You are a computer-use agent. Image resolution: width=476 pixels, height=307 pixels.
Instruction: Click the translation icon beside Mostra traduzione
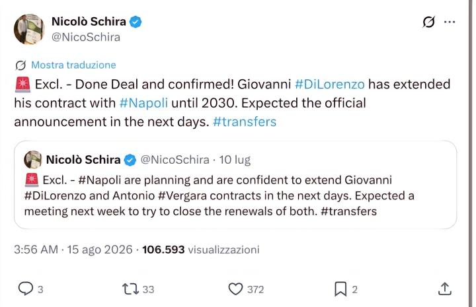pos(20,65)
